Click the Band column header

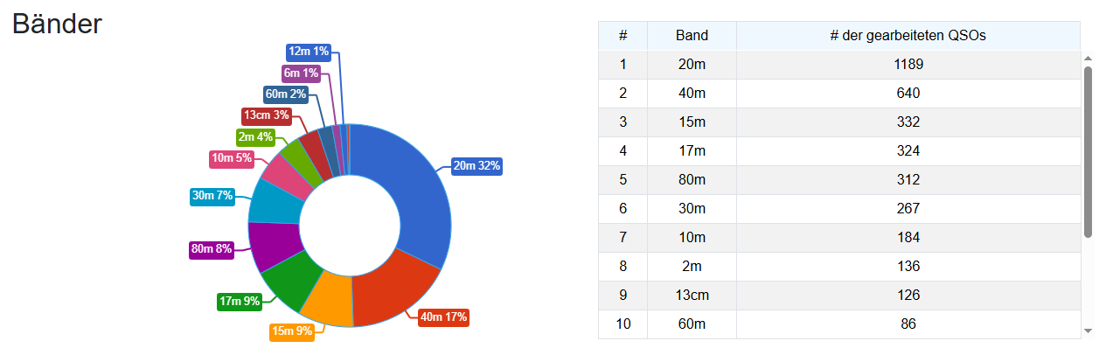[692, 36]
